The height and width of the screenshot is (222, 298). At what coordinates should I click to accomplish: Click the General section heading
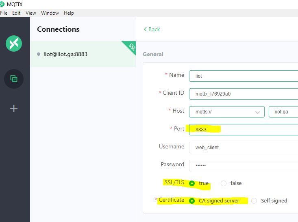pos(153,54)
